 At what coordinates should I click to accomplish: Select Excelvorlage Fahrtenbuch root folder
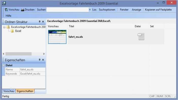(28, 27)
